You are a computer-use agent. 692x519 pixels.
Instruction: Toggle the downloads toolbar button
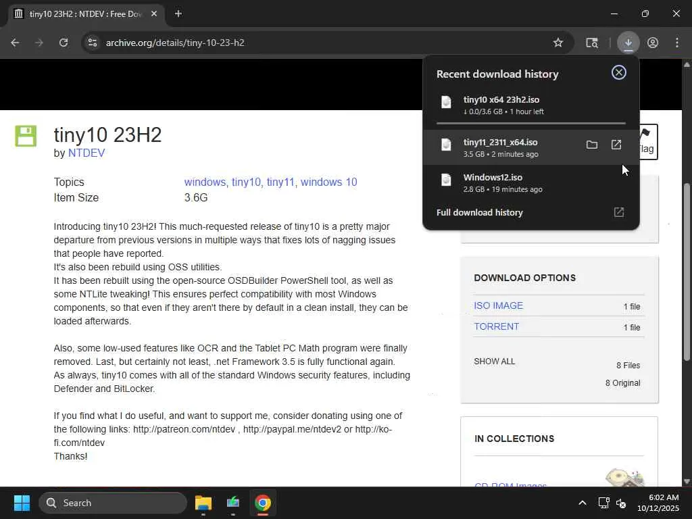628,43
